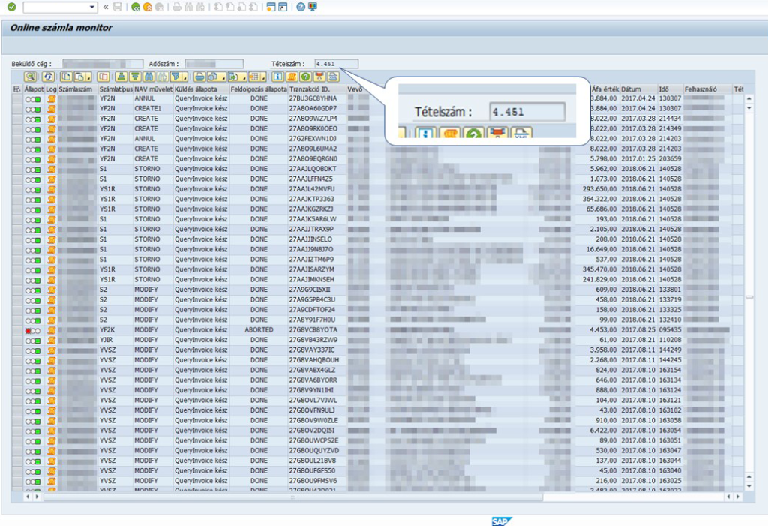Click the Refresh icon in ALV toolbar
768x526 pixels.
point(49,77)
